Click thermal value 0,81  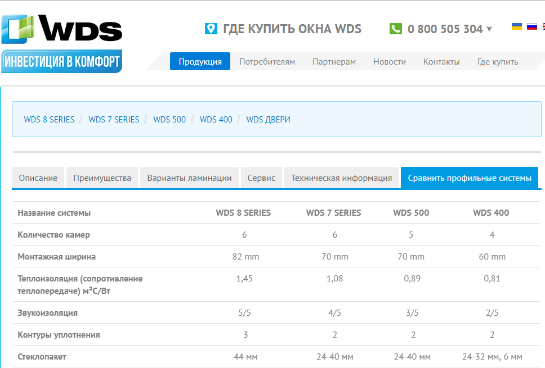click(x=492, y=279)
